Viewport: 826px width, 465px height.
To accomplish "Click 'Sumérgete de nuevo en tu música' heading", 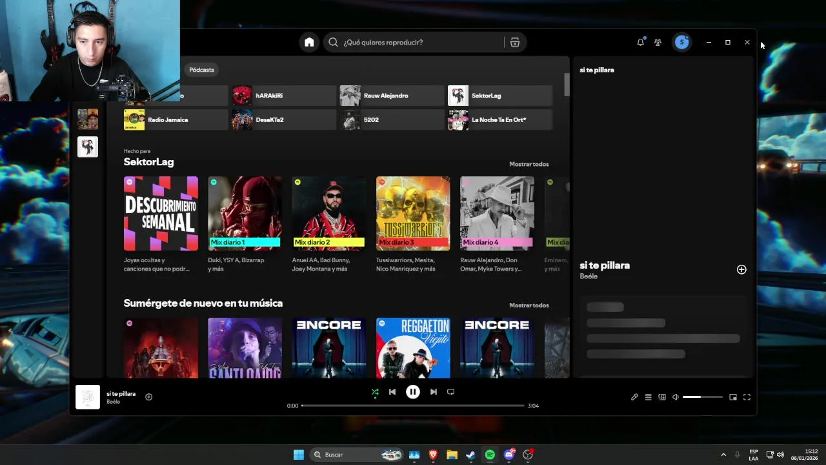I will pyautogui.click(x=203, y=303).
